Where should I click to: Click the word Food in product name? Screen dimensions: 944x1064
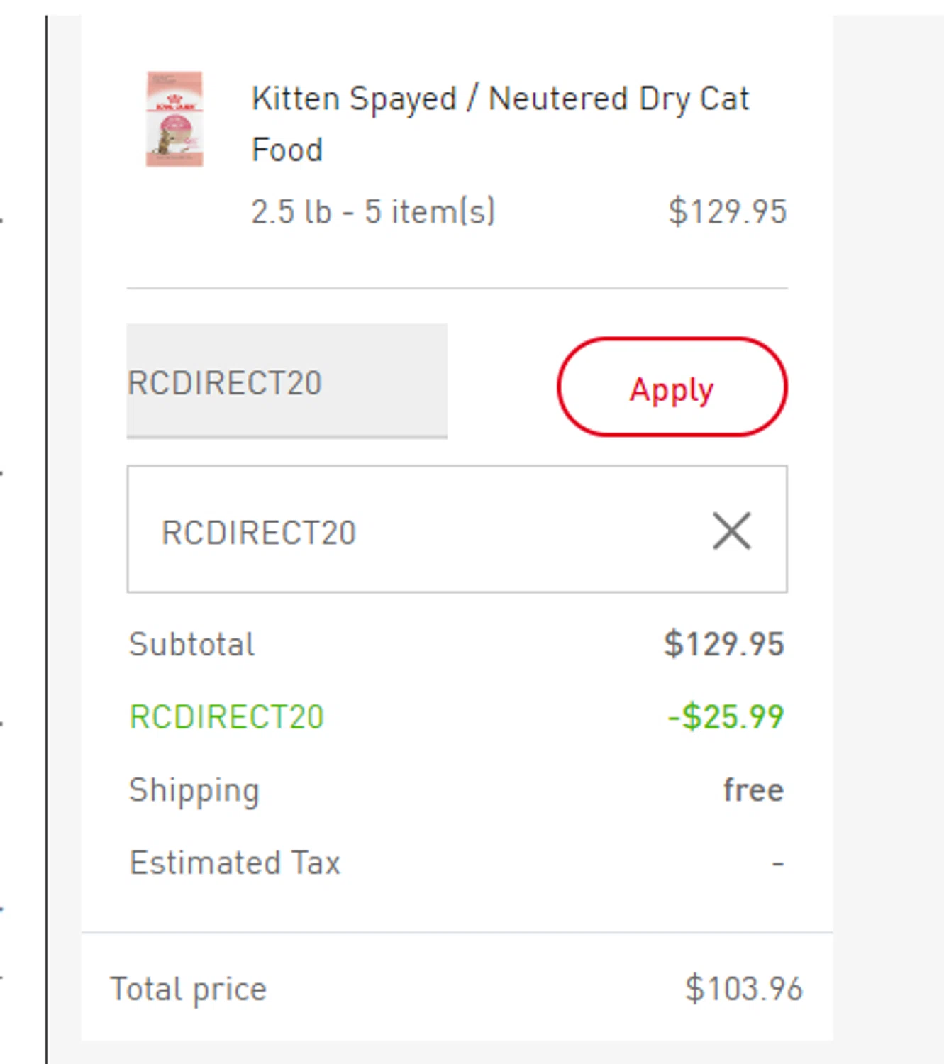[x=287, y=150]
